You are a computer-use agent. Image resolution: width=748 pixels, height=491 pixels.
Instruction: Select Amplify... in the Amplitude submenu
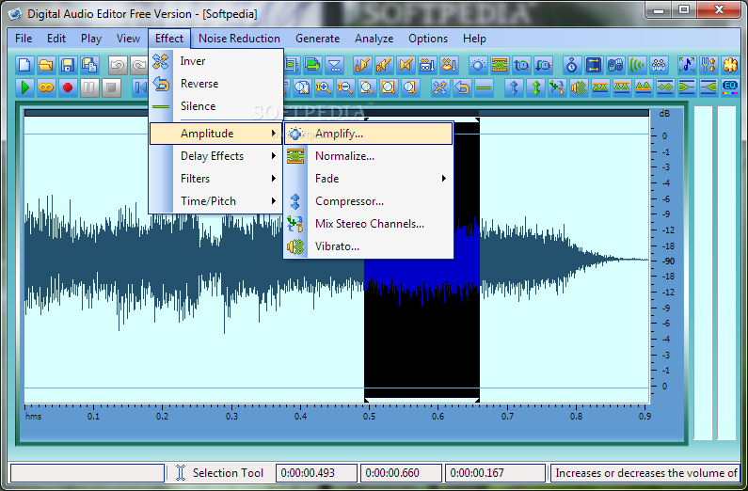click(x=368, y=134)
